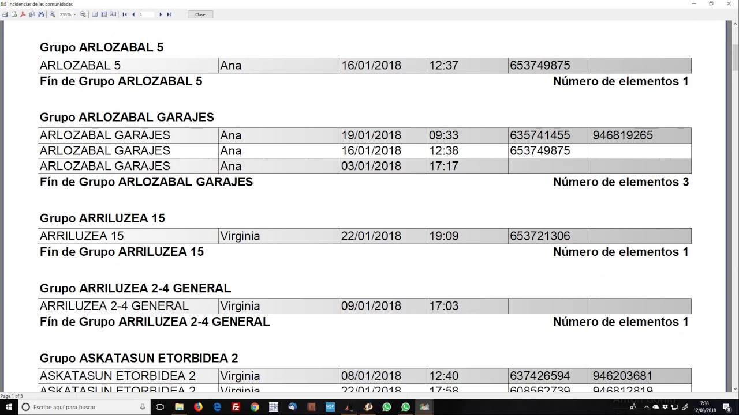
Task: Switch to multi-page book view
Action: pos(113,14)
